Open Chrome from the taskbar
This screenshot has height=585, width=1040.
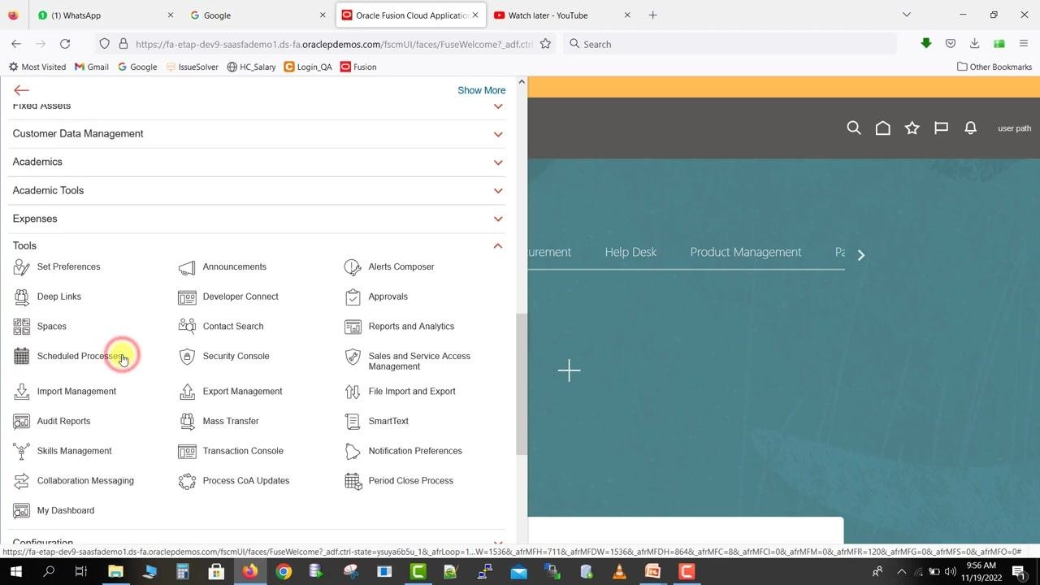pos(283,572)
